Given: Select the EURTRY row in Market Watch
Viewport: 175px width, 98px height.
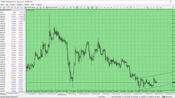Looking at the screenshot, I should (x=12, y=89).
